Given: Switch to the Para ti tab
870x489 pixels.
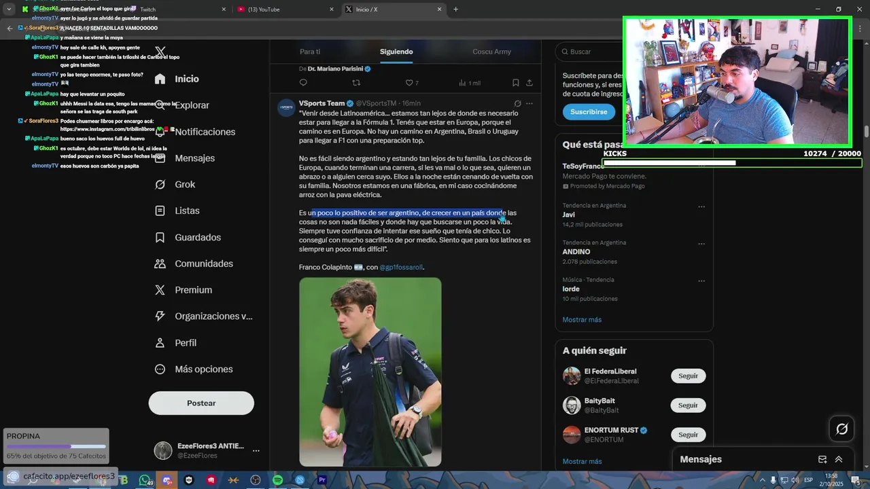Looking at the screenshot, I should coord(310,52).
